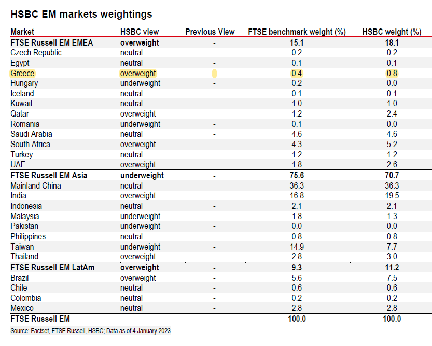Click Malaysia's 1.3 HSBC weight
This screenshot has height=346, width=432.
392,217
